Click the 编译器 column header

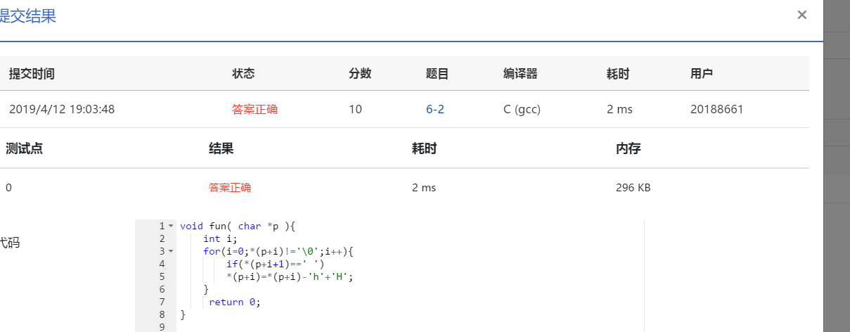tap(520, 73)
